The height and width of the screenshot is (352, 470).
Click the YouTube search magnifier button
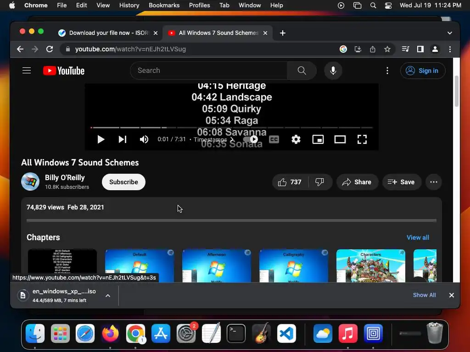pos(302,71)
